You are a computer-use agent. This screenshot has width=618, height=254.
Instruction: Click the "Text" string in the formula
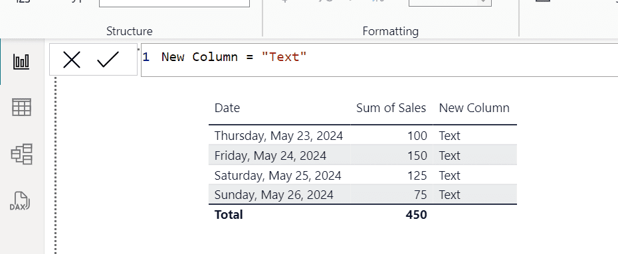click(284, 57)
